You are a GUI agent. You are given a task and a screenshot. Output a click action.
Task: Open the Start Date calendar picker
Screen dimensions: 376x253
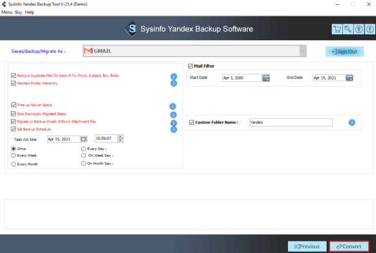click(266, 78)
